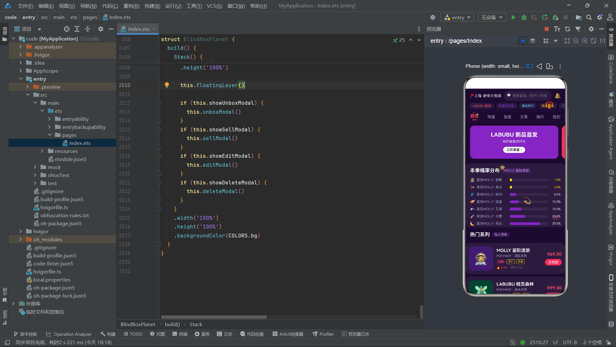
Task: Open the search everywhere magnifier
Action: (589, 17)
